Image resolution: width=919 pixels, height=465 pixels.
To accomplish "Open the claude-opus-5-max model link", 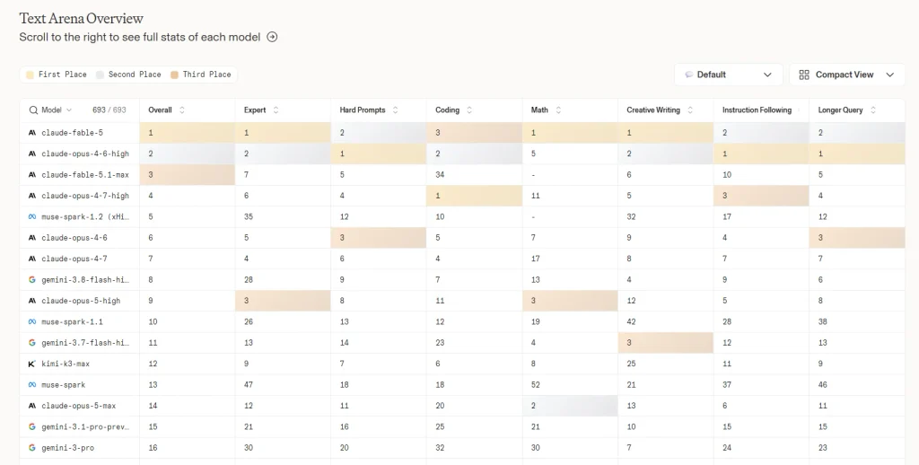I will coord(79,406).
